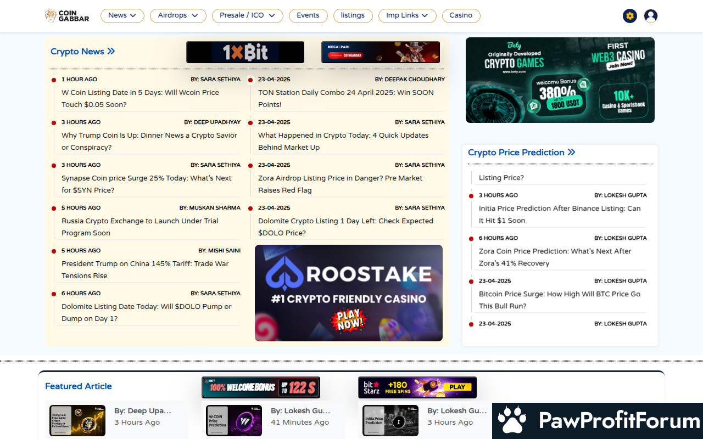This screenshot has width=703, height=439.
Task: Select the Casino nav item
Action: pos(461,15)
